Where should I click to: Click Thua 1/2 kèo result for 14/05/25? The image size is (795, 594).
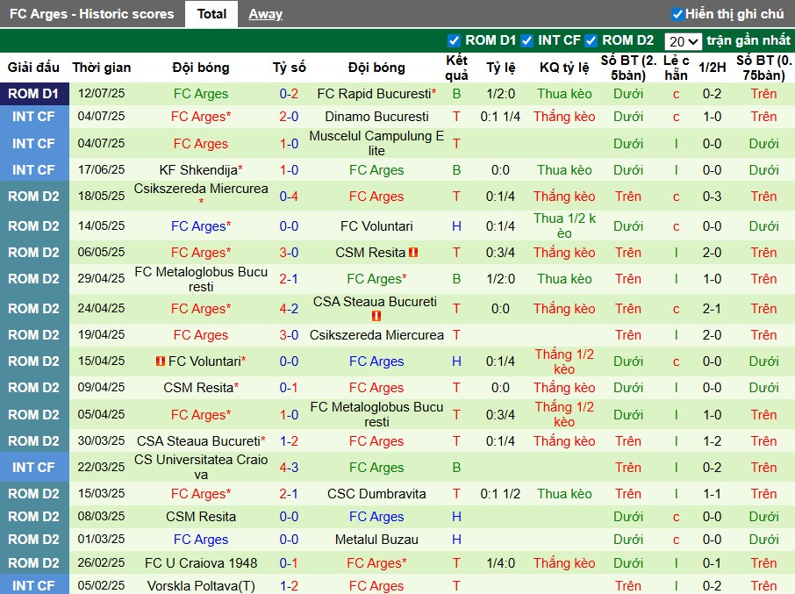(564, 226)
